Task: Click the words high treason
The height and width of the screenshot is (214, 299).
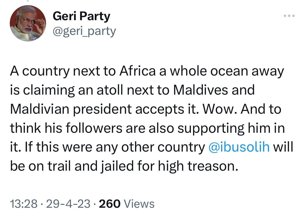Action: point(198,166)
